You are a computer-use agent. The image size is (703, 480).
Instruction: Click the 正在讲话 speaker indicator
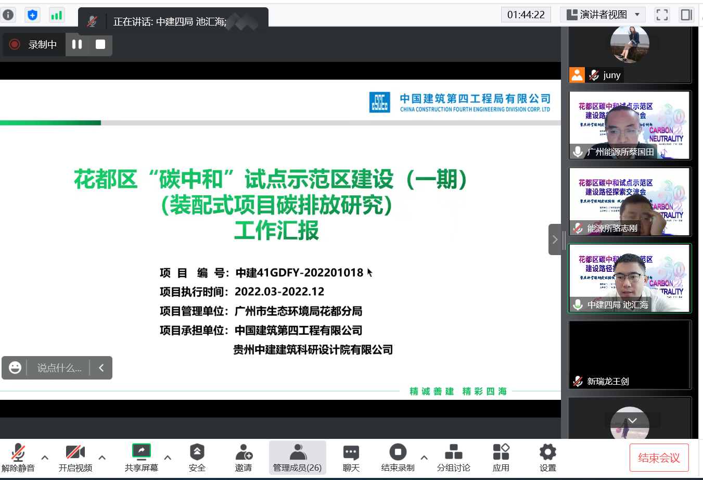coord(173,21)
